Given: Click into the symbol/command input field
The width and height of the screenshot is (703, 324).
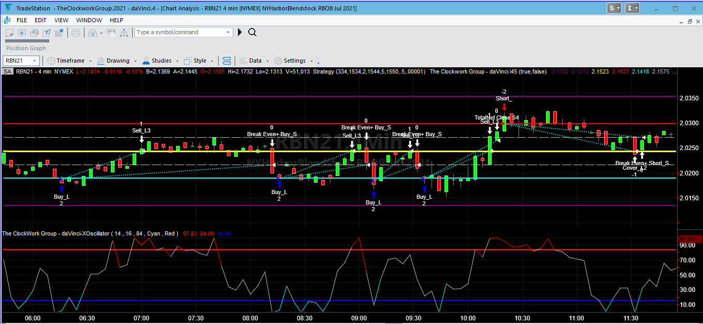Looking at the screenshot, I should coord(180,32).
